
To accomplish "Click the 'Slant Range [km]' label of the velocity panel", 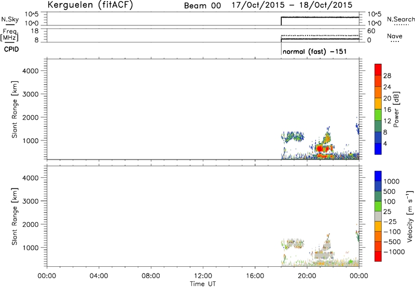I will tap(15, 216).
